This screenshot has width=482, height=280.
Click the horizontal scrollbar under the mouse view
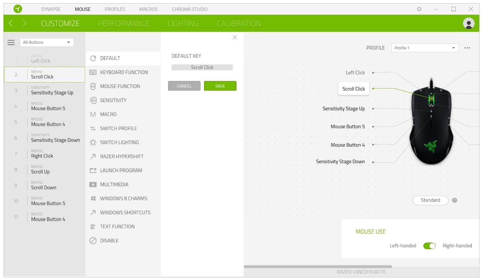click(x=318, y=267)
